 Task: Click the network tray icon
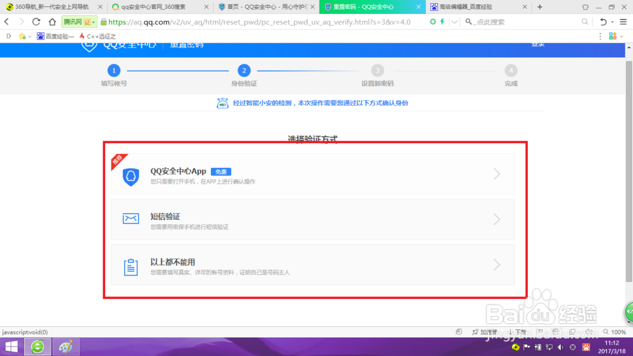(x=549, y=347)
